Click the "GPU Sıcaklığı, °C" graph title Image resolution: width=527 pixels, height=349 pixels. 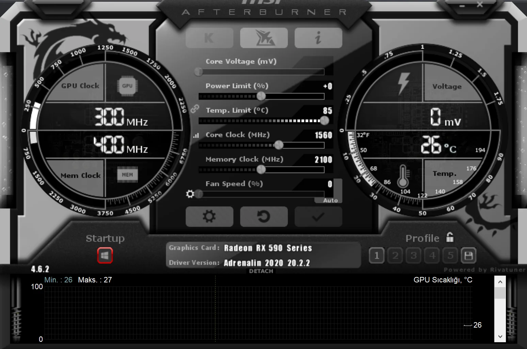(443, 280)
